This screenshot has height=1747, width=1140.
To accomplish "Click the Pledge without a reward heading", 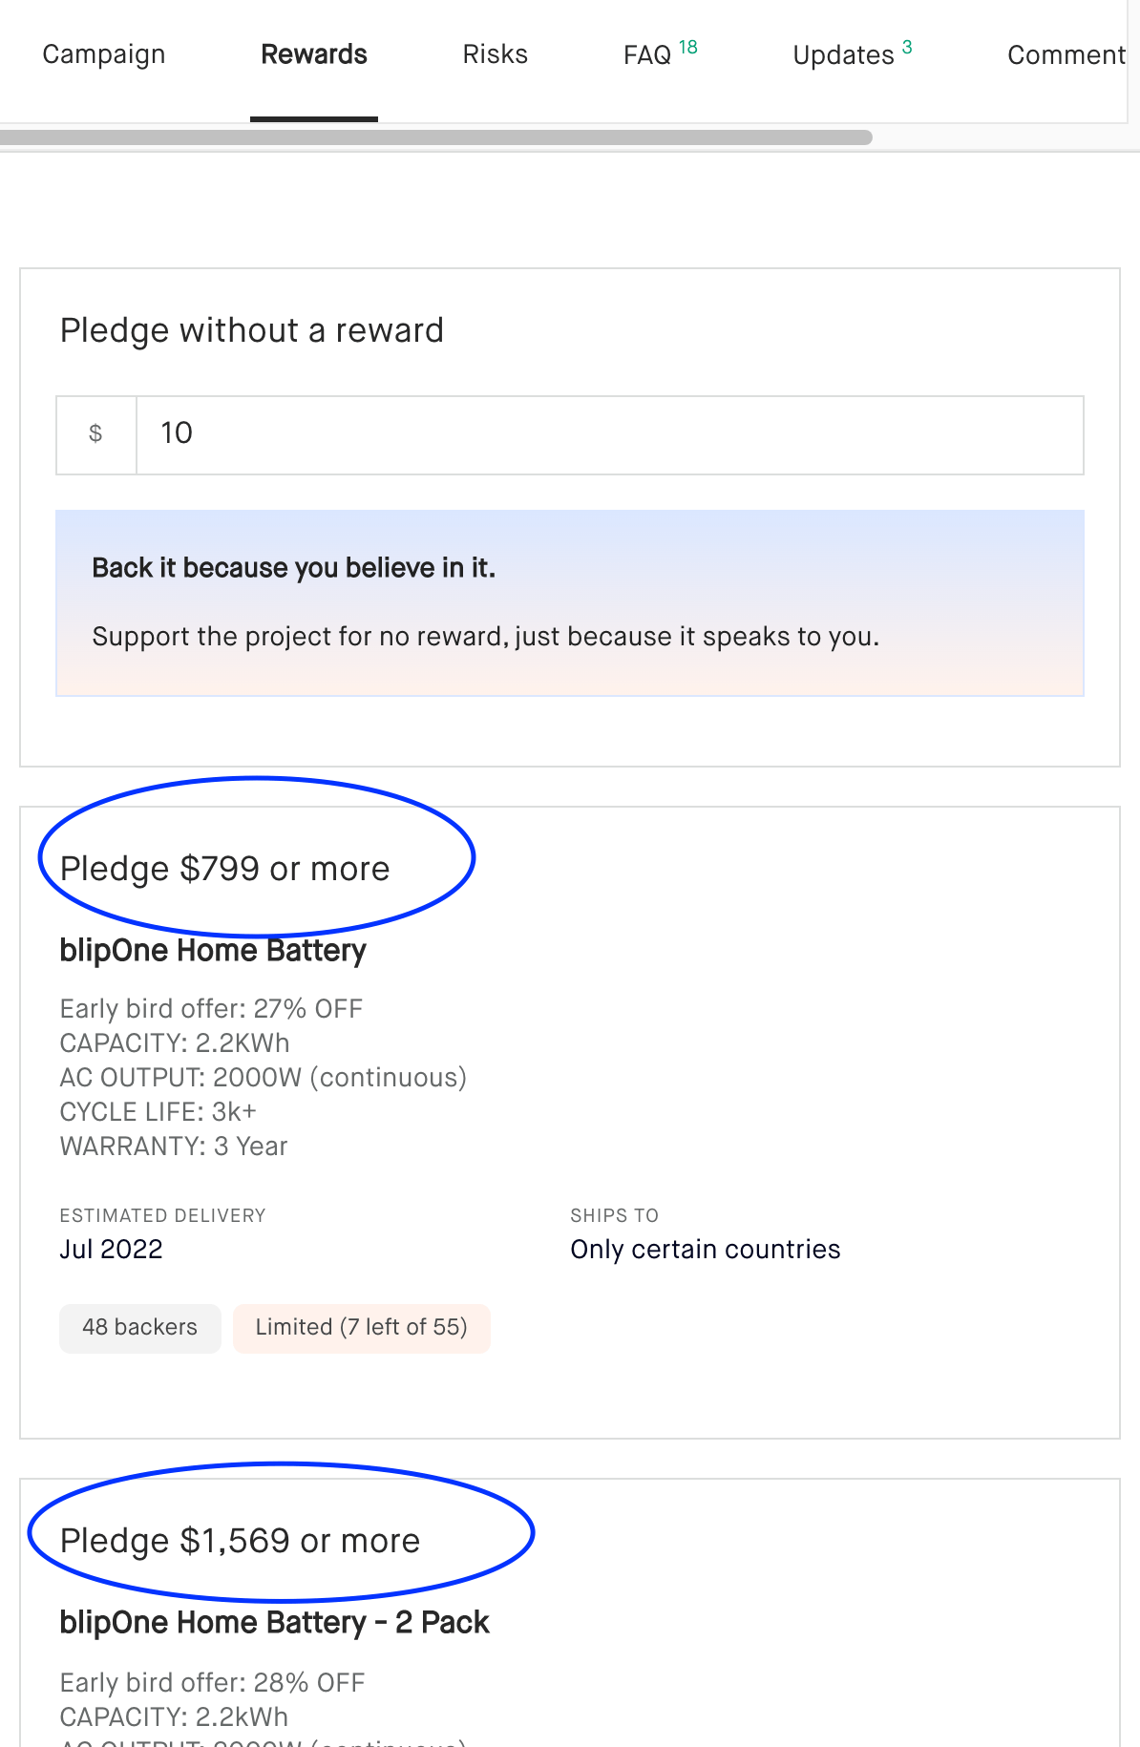I will click(x=252, y=330).
